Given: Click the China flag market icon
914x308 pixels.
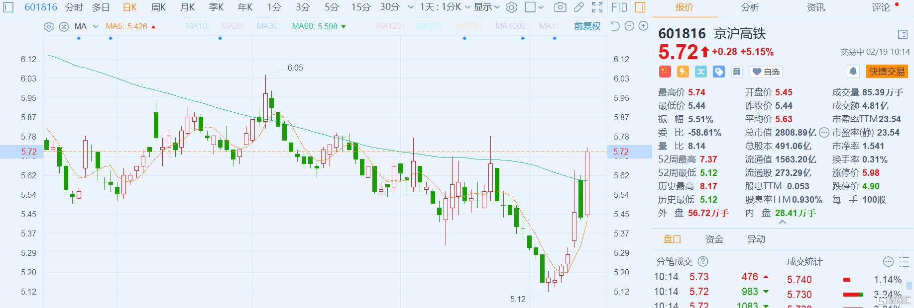Looking at the screenshot, I should coord(665,72).
